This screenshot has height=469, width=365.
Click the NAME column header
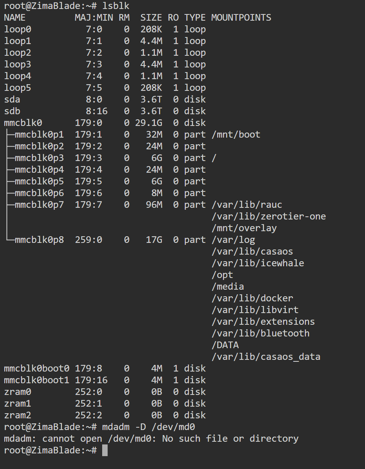(14, 18)
